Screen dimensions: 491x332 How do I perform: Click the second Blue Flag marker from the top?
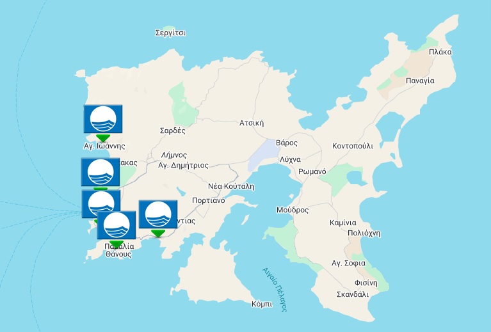point(100,171)
